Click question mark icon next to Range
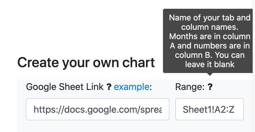 [210, 87]
